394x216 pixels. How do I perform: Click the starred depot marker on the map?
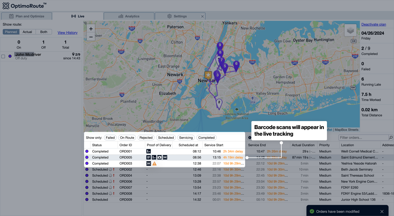208,74
